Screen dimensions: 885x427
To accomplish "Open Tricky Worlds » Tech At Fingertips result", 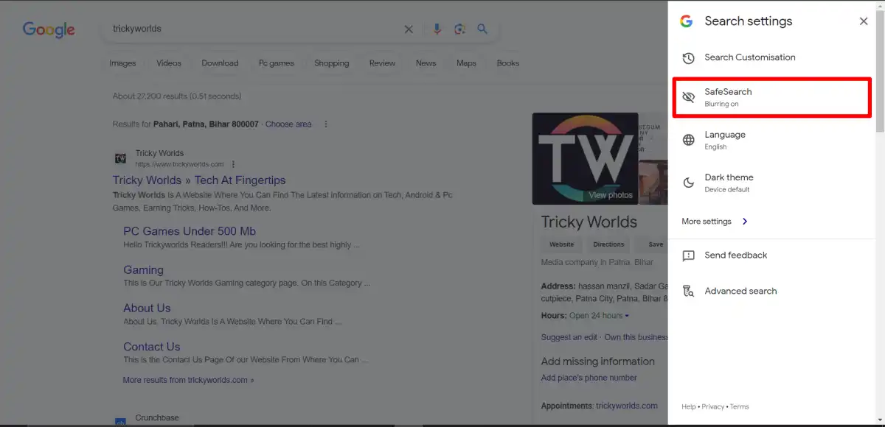I will point(199,180).
